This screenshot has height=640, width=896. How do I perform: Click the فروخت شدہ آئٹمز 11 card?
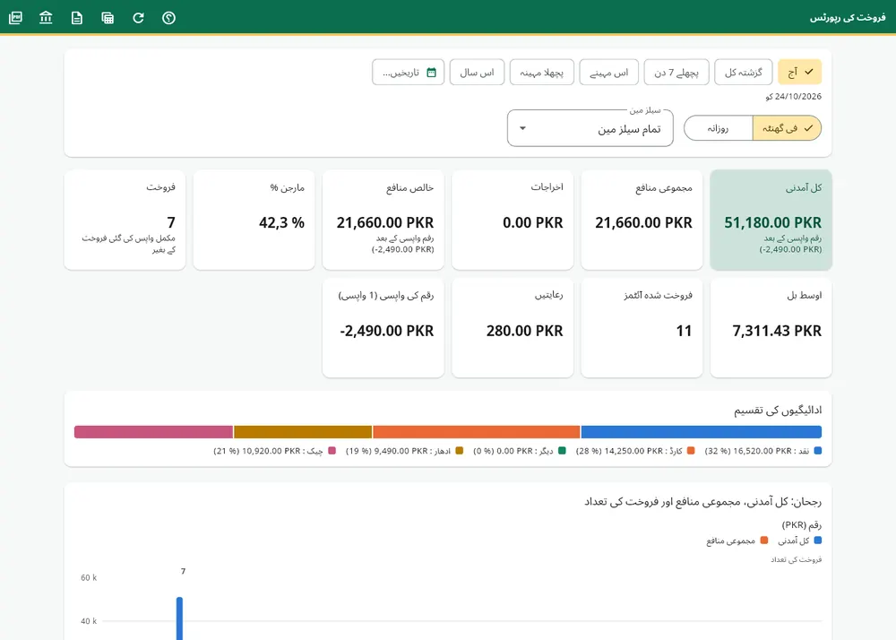click(642, 327)
